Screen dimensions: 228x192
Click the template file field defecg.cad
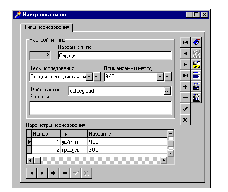116,91
